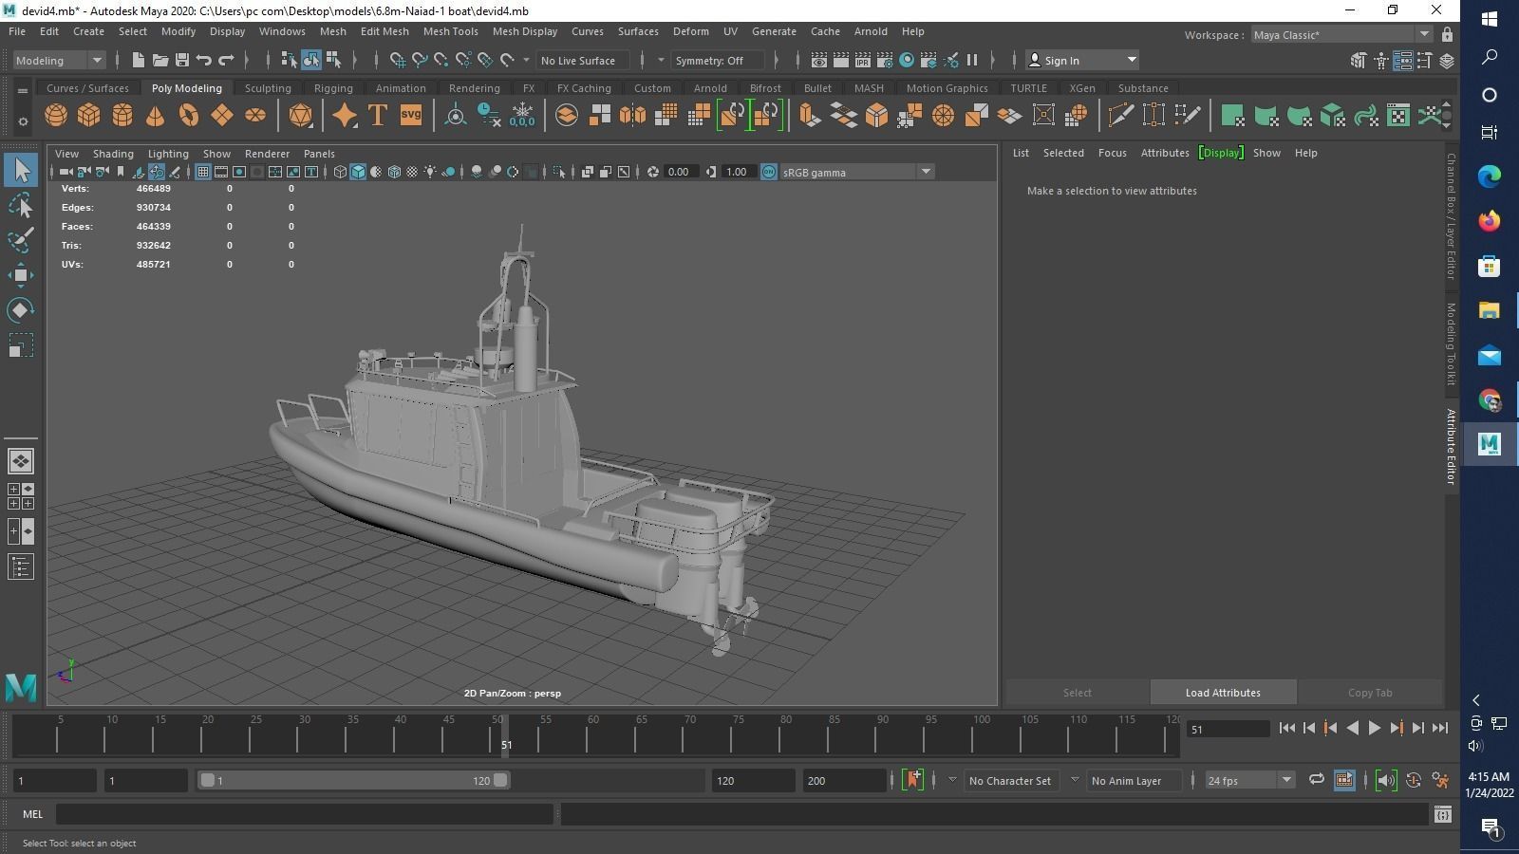The image size is (1519, 854).
Task: Select the Move tool in the toolbox
Action: [x=20, y=275]
